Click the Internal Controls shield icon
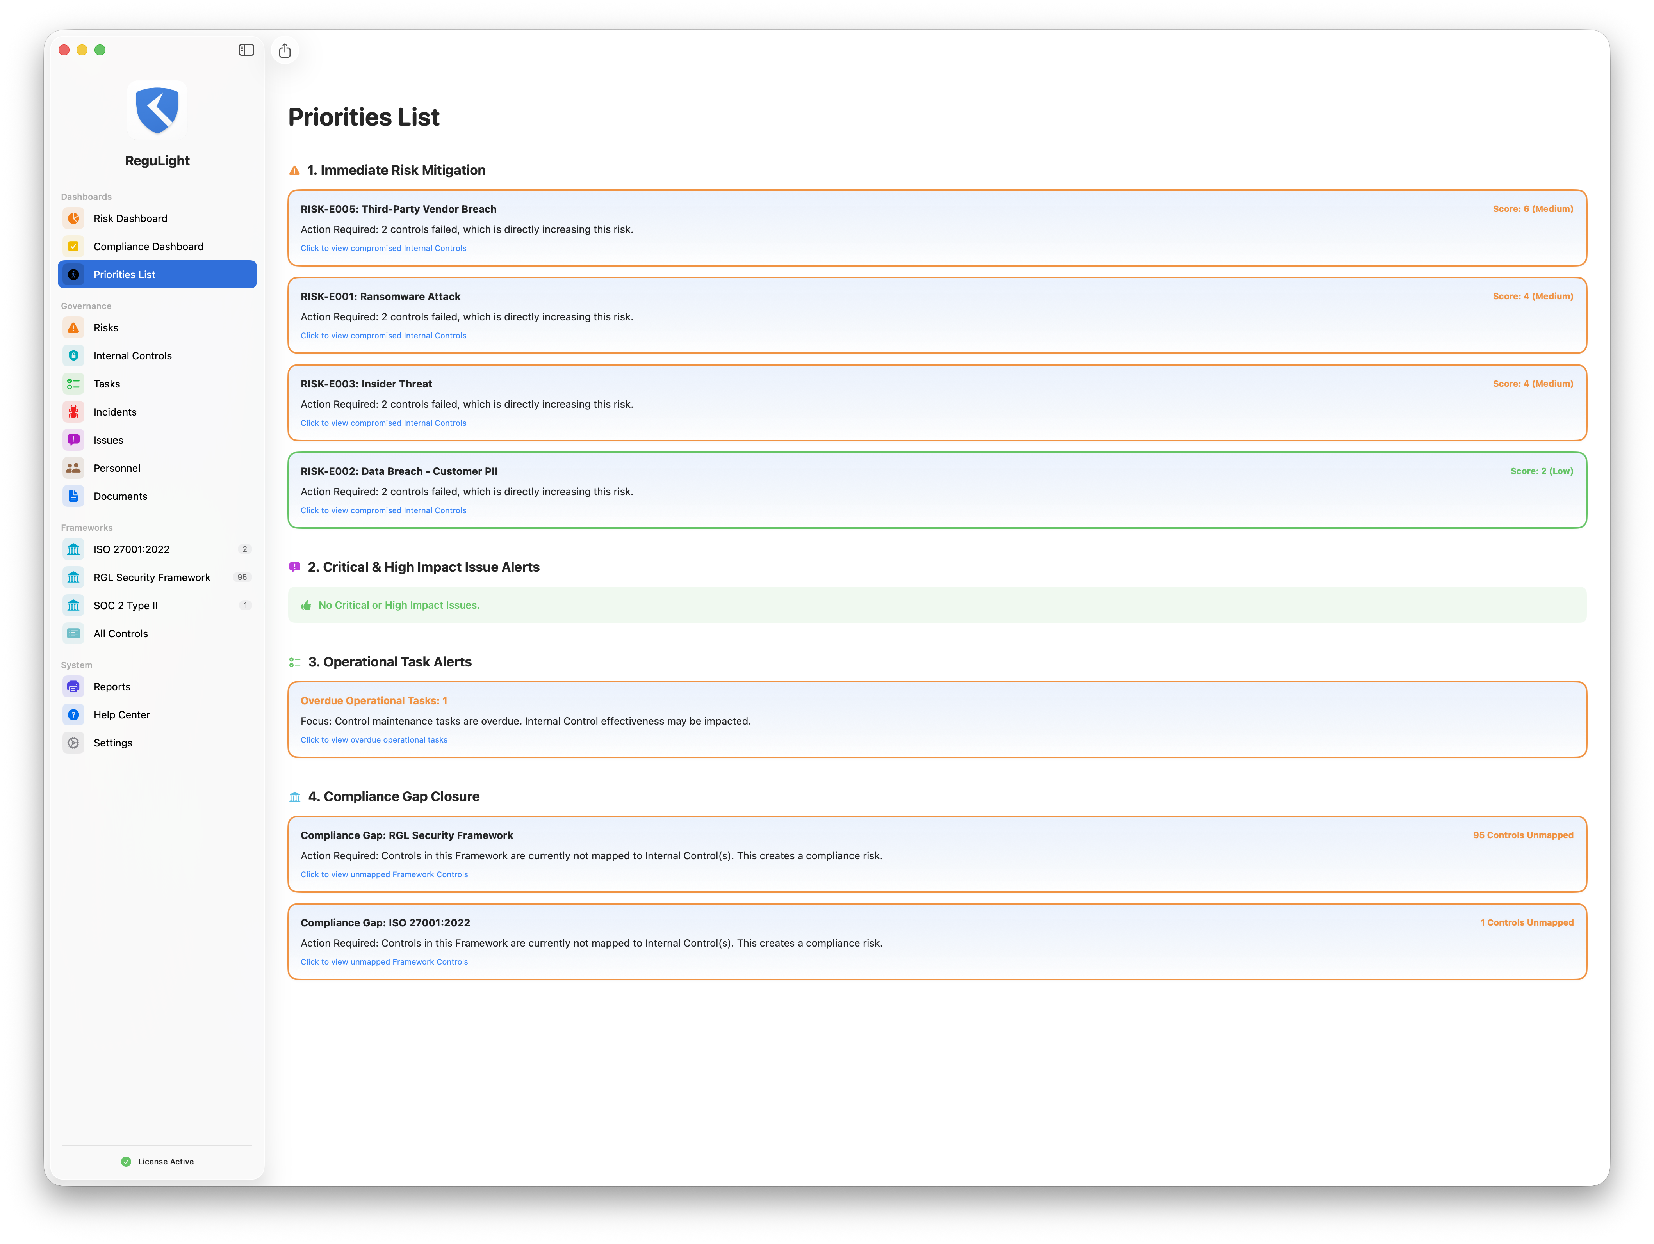The width and height of the screenshot is (1654, 1244). pyautogui.click(x=73, y=355)
